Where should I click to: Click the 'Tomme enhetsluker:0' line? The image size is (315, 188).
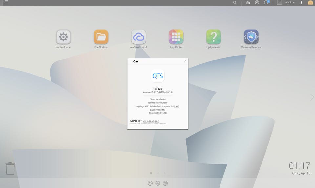157,103
